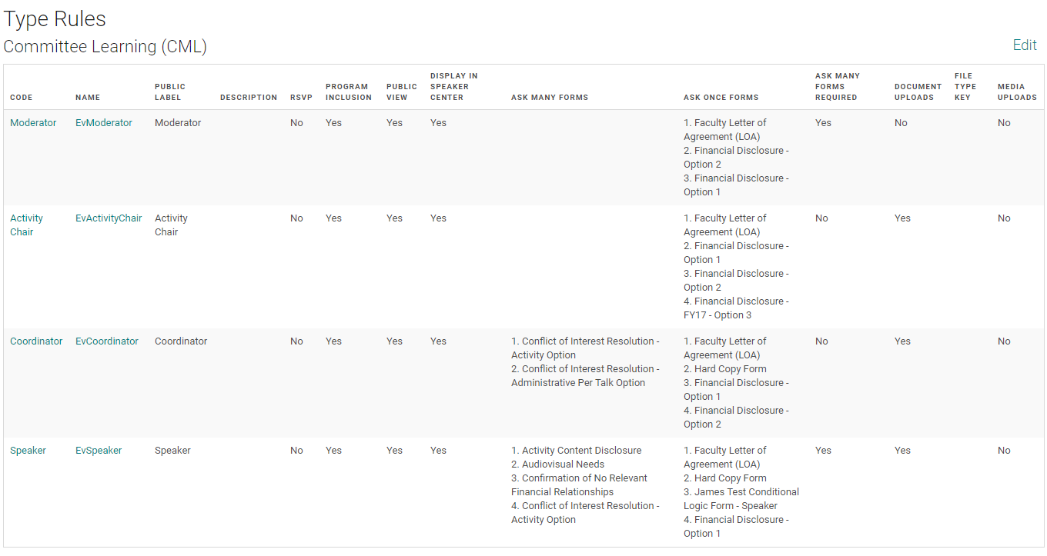Open the Activity Chair code link

[x=26, y=225]
